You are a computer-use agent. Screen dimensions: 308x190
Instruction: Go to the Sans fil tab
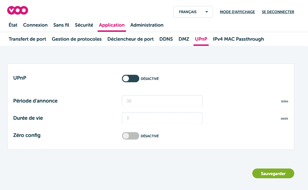pyautogui.click(x=61, y=25)
